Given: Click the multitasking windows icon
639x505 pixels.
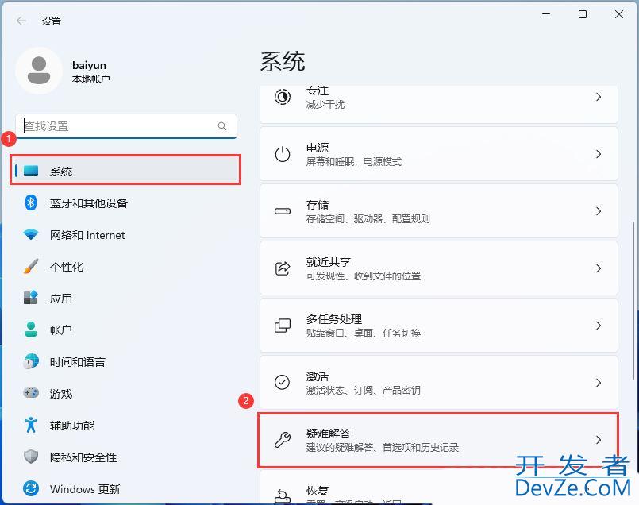Looking at the screenshot, I should (x=283, y=326).
